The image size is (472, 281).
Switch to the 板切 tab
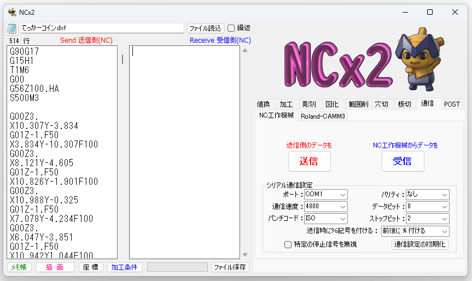405,104
